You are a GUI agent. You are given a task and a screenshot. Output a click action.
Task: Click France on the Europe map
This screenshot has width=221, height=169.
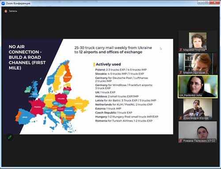click(x=38, y=107)
